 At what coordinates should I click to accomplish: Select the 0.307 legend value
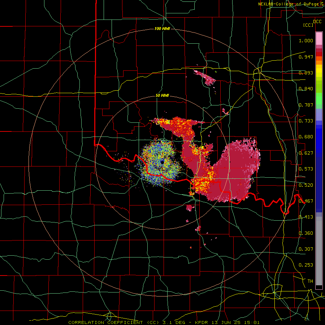[x=306, y=249]
